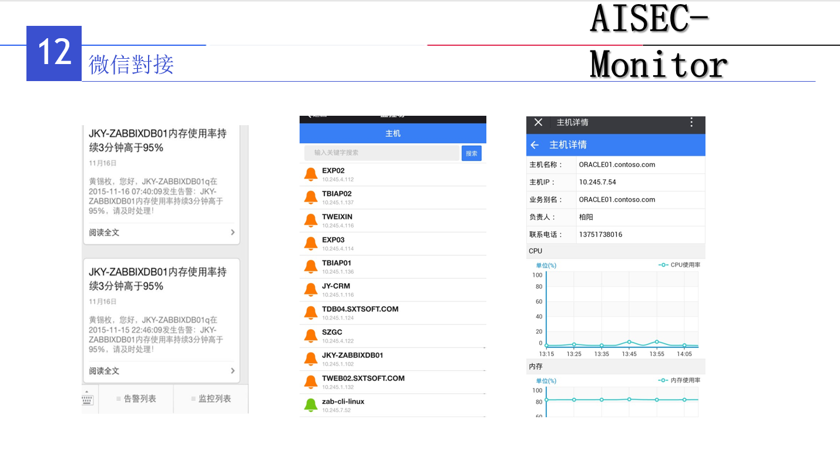This screenshot has height=466, width=840.
Task: Open 阅读全文 of the 07:40:09 alert
Action: pyautogui.click(x=105, y=233)
